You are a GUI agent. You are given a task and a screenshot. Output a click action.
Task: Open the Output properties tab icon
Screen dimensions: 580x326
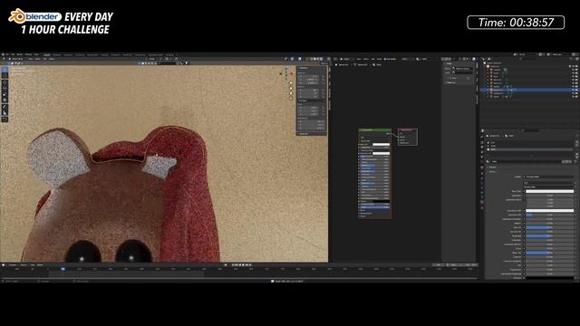click(482, 147)
